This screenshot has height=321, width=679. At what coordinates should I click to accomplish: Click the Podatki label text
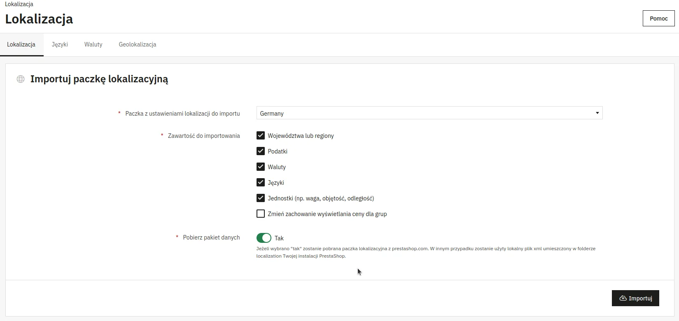(x=278, y=151)
